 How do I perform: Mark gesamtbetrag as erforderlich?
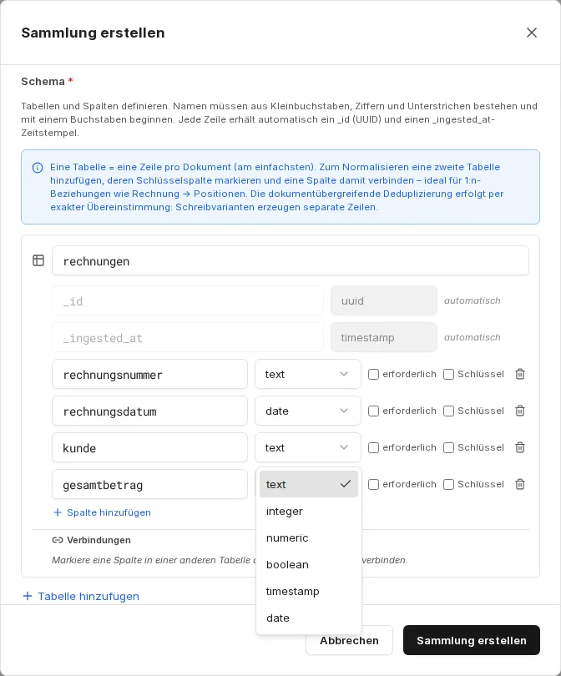[373, 484]
